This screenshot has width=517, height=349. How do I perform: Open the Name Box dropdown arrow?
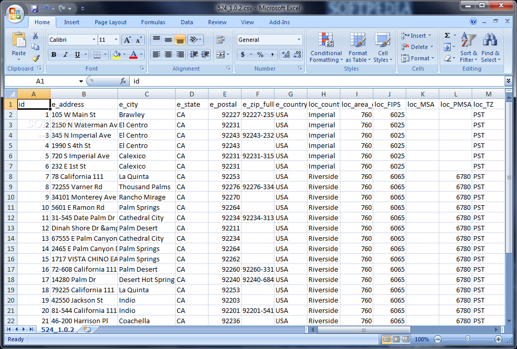click(81, 81)
